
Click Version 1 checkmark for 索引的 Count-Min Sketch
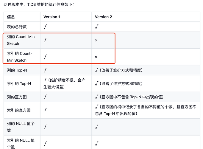[x=45, y=57]
